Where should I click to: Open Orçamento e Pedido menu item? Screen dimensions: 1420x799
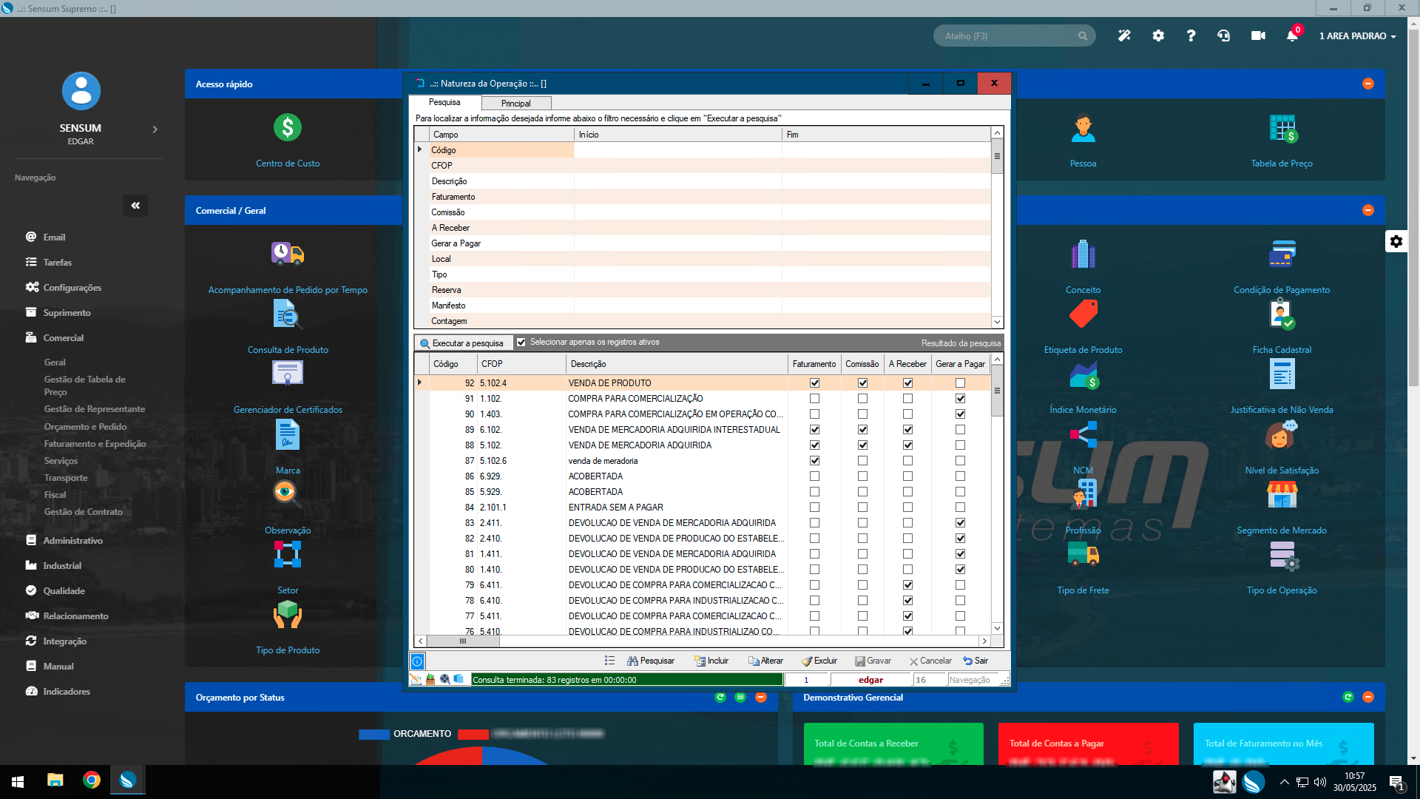(x=85, y=427)
